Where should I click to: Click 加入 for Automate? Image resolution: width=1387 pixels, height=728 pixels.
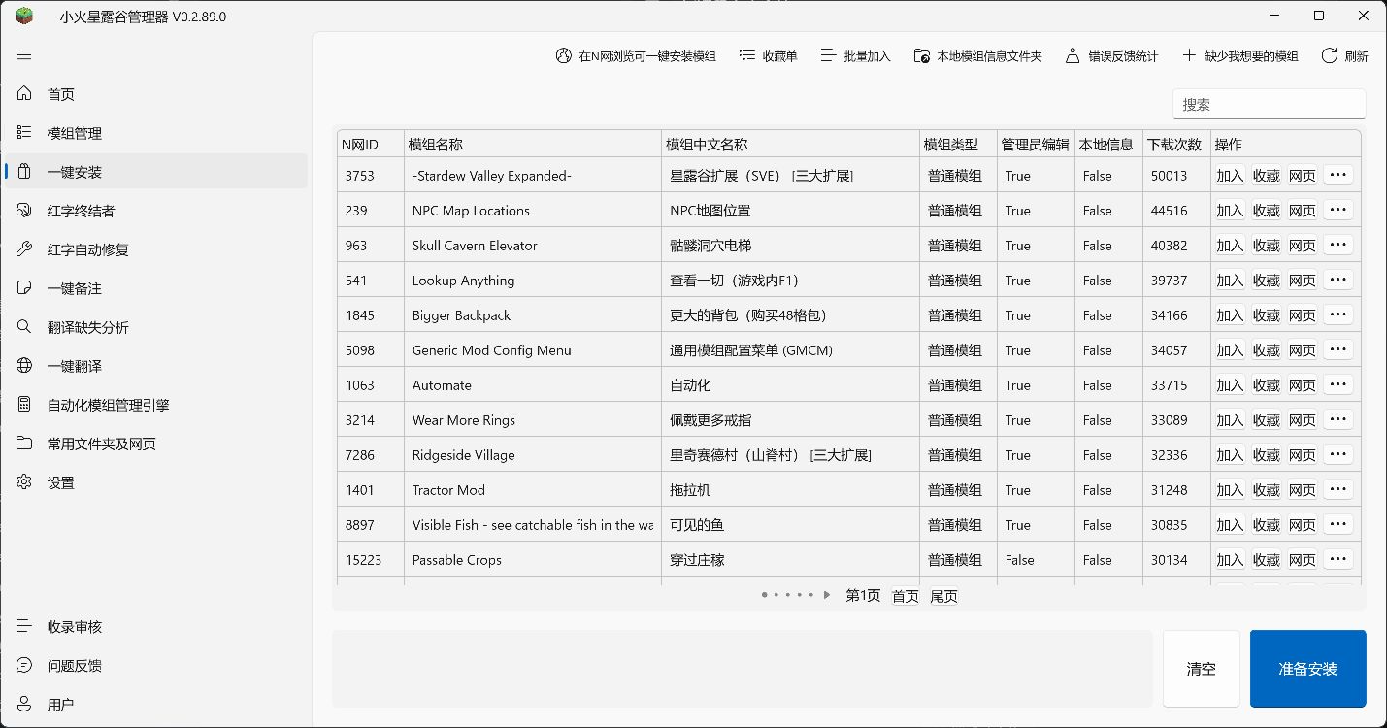(x=1230, y=385)
